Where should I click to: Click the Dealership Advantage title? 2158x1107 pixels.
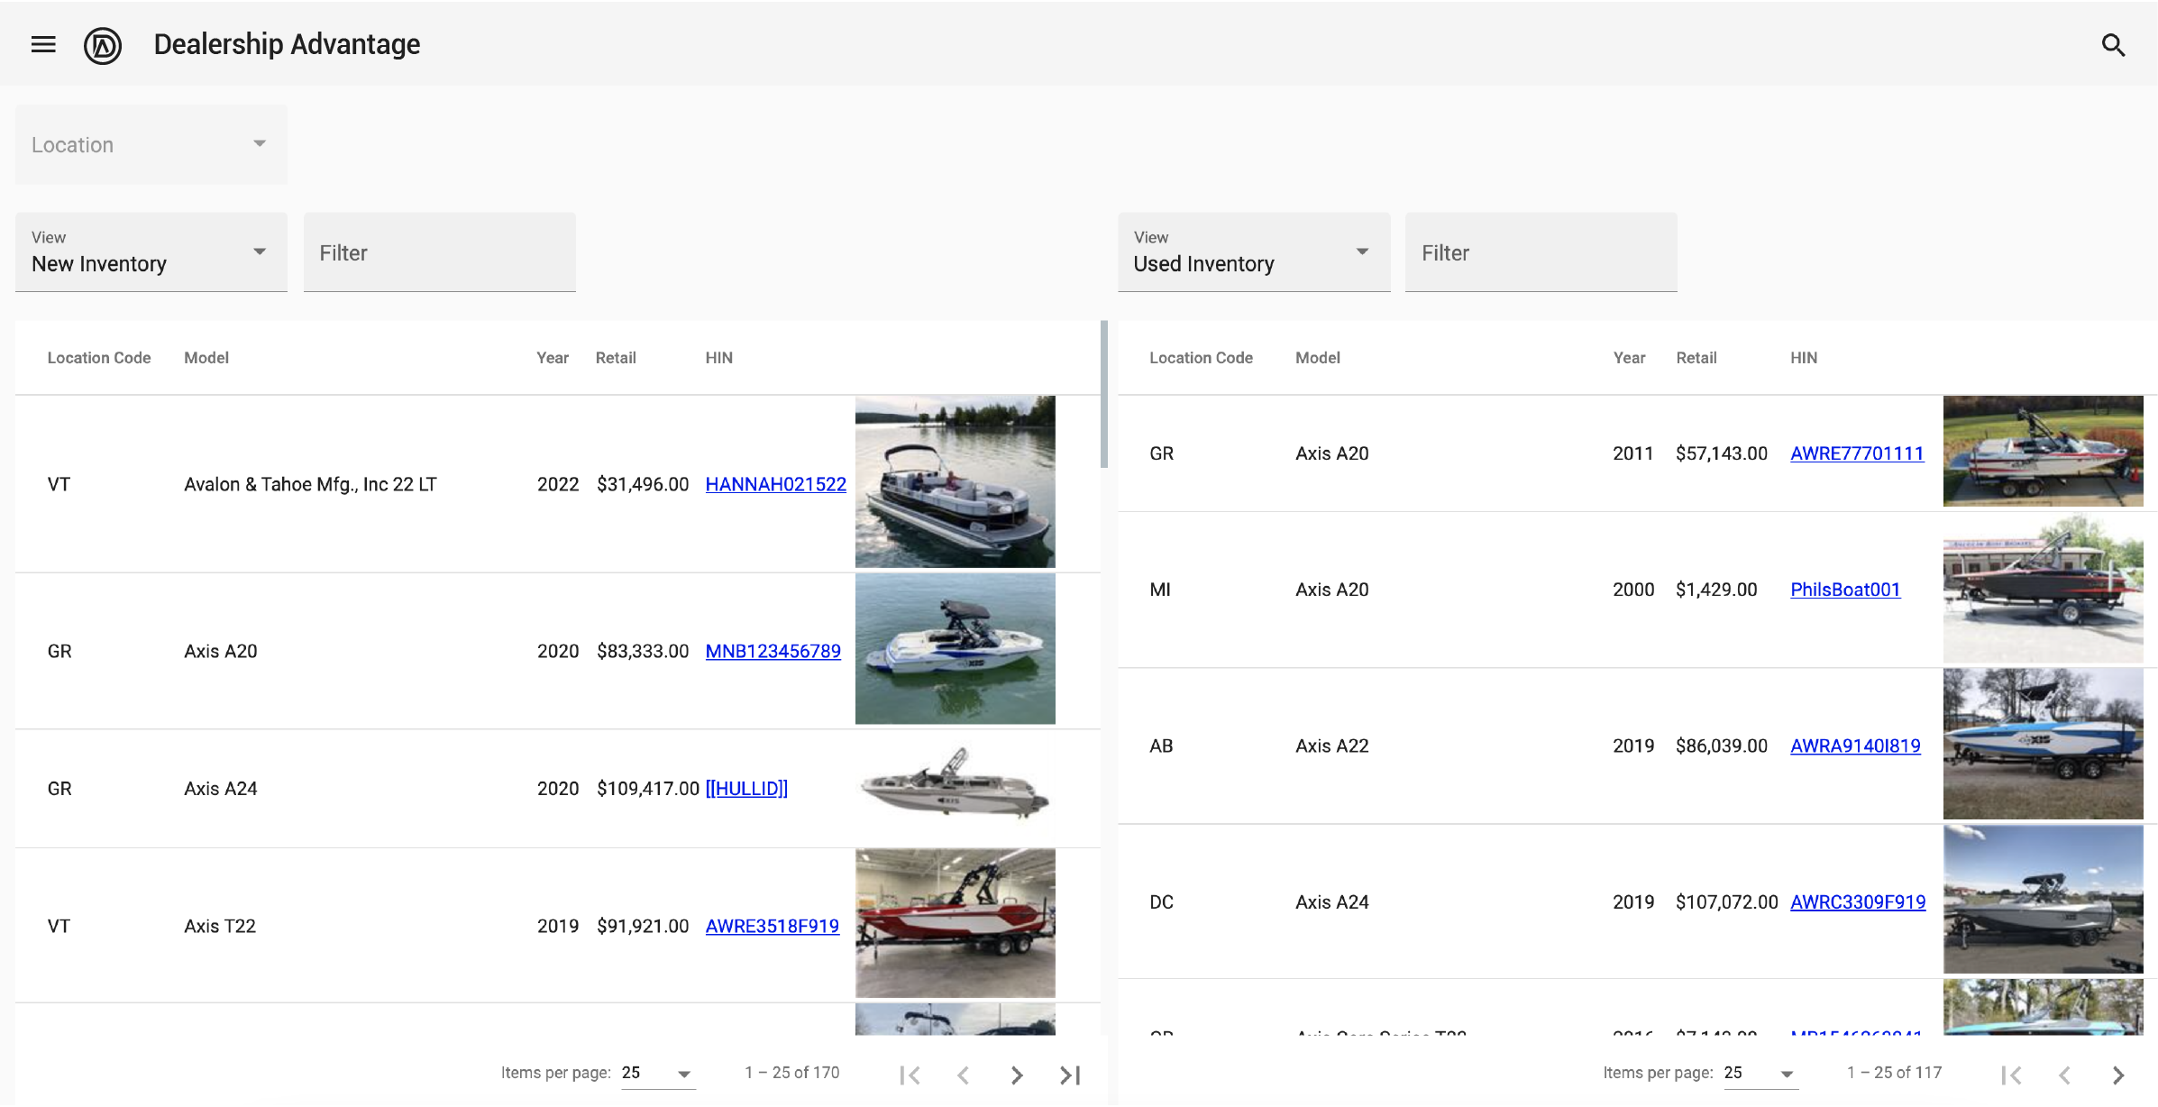287,44
